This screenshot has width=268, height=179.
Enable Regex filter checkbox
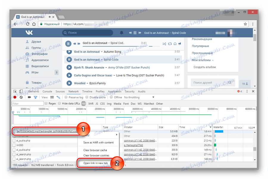(46, 103)
